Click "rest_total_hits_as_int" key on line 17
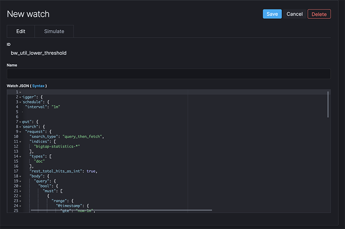The width and height of the screenshot is (345, 229). (x=56, y=171)
